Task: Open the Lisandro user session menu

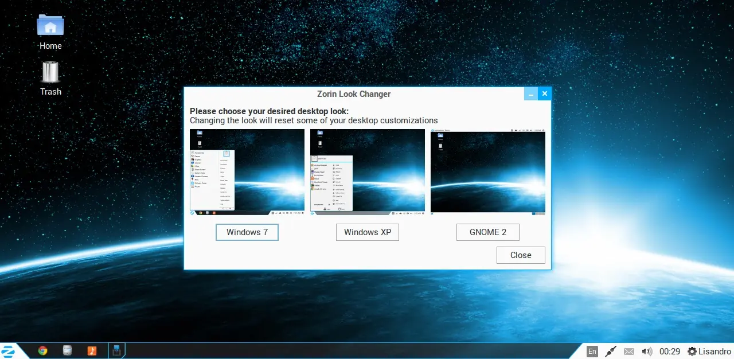Action: [709, 352]
